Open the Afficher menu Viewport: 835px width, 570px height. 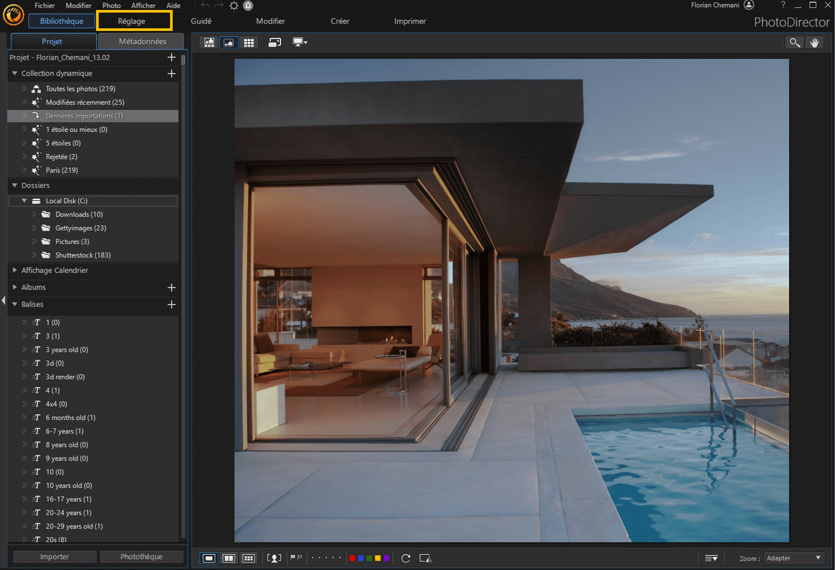(143, 5)
